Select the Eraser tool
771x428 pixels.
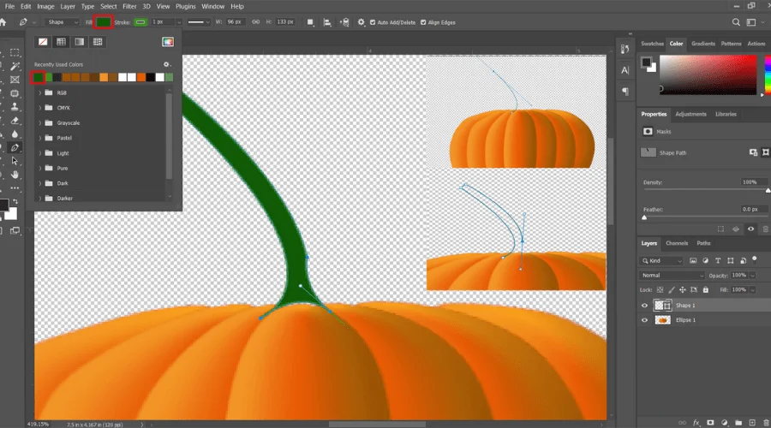(15, 121)
